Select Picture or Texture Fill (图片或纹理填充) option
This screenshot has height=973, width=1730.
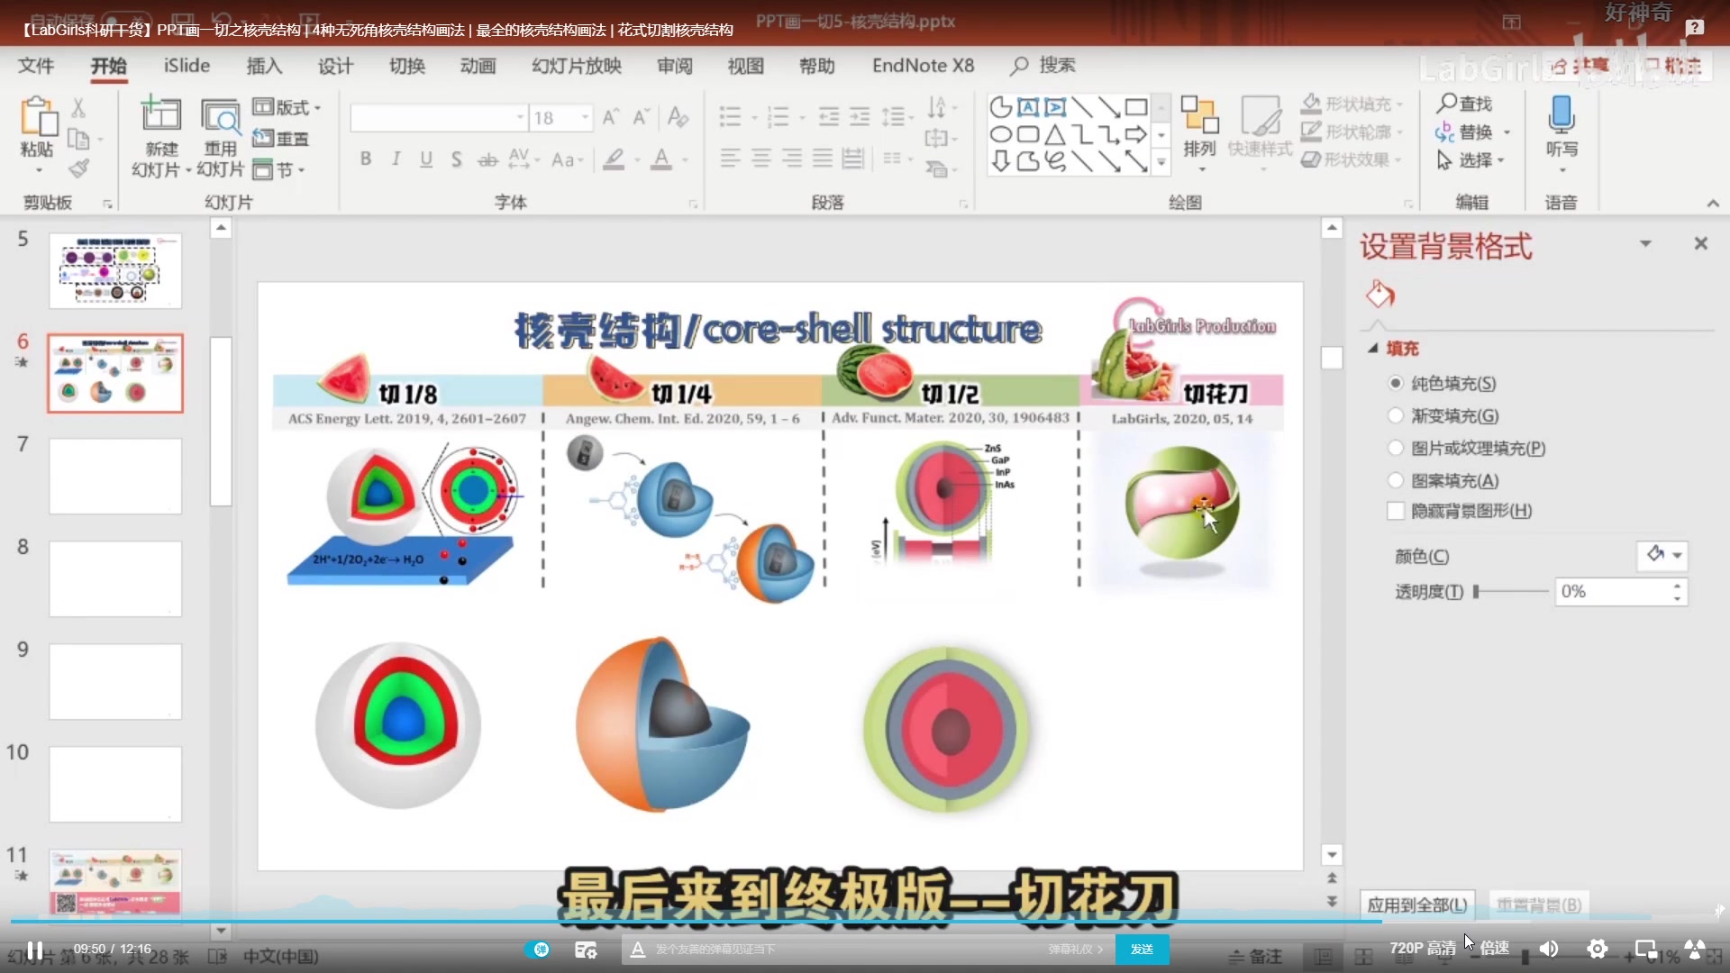tap(1396, 448)
